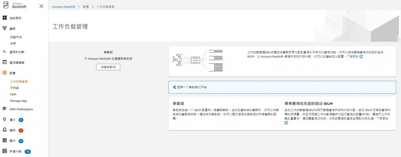This screenshot has height=157, width=401.
Task: Click the red alerts count badge
Action: 21,130
